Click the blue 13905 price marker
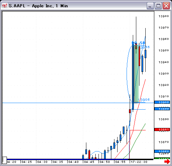This screenshot has width=172, height=166. (162, 102)
